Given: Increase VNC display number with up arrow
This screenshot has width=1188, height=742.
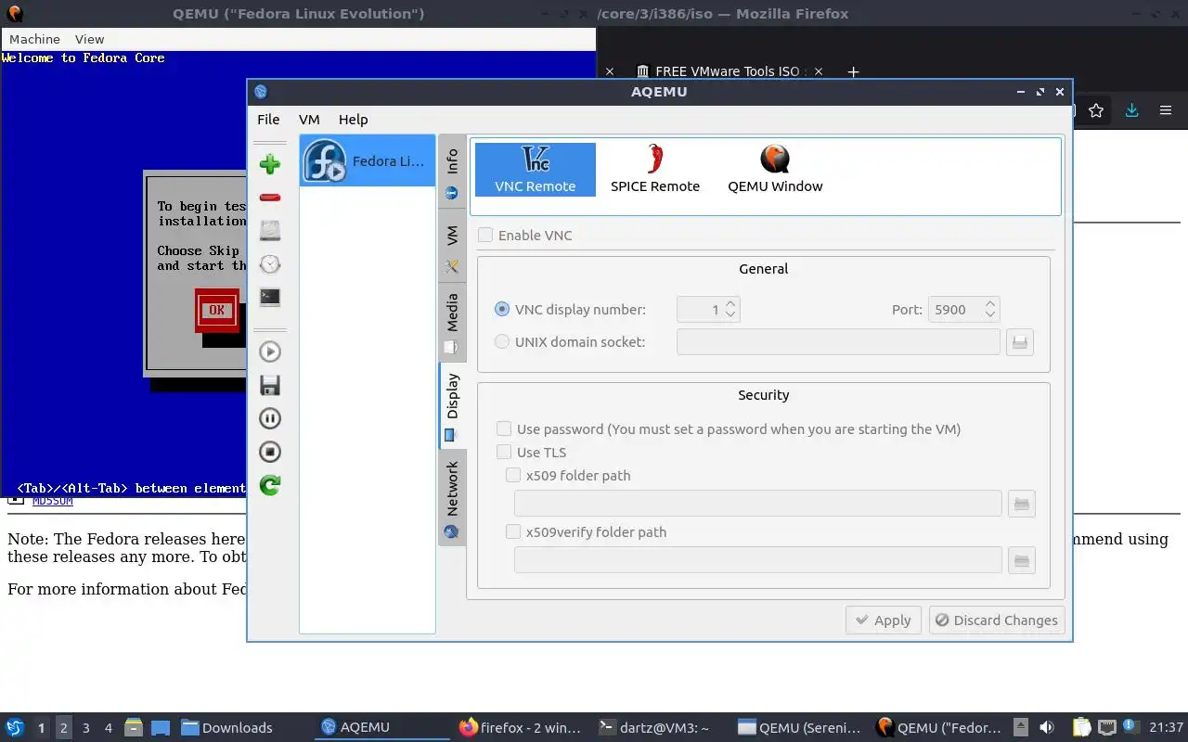Looking at the screenshot, I should tap(730, 303).
